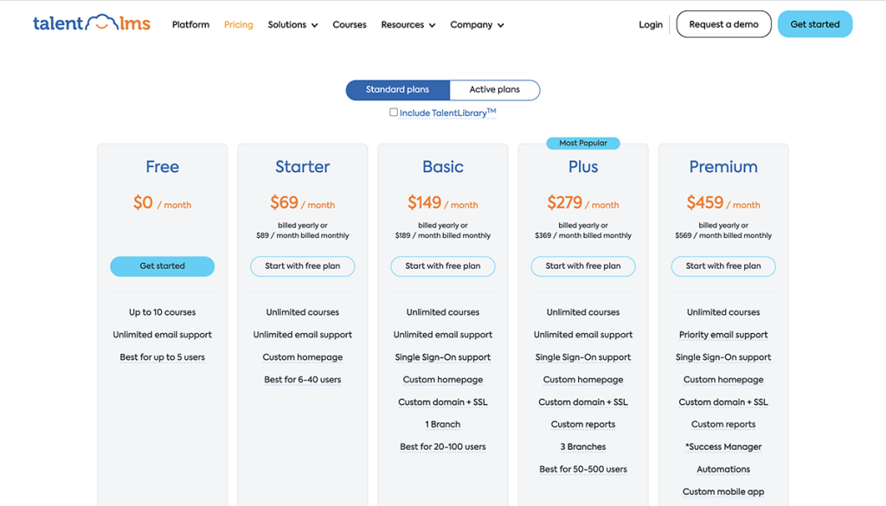
Task: Click Get started on the Free plan
Action: 162,266
